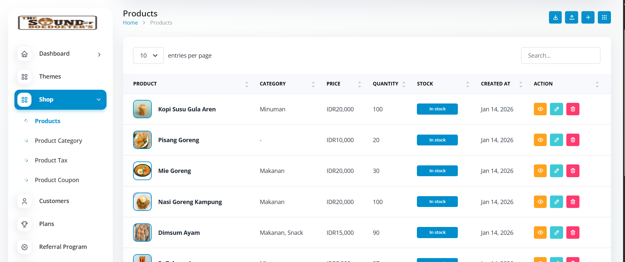Click the Dashboard home icon
Image resolution: width=625 pixels, height=262 pixels.
point(25,54)
